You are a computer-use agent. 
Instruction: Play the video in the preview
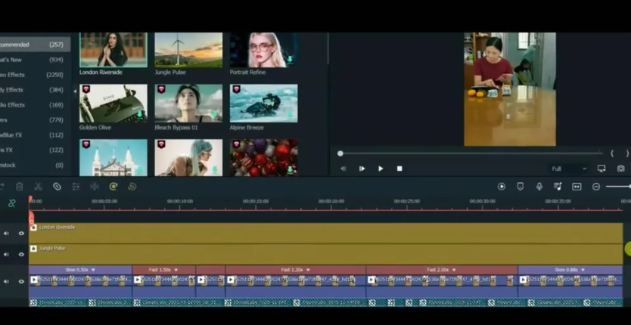[x=381, y=169]
